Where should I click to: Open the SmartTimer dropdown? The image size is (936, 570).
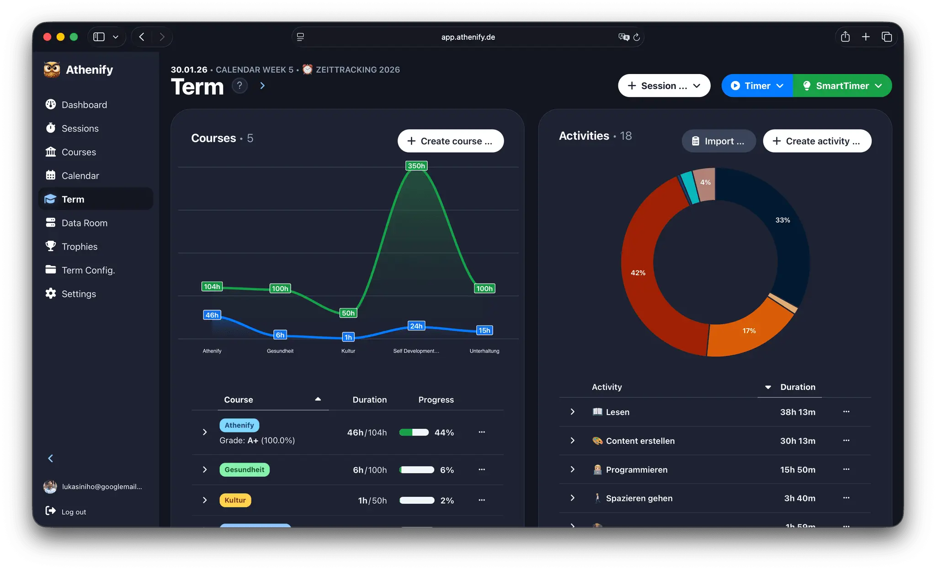[x=842, y=85]
